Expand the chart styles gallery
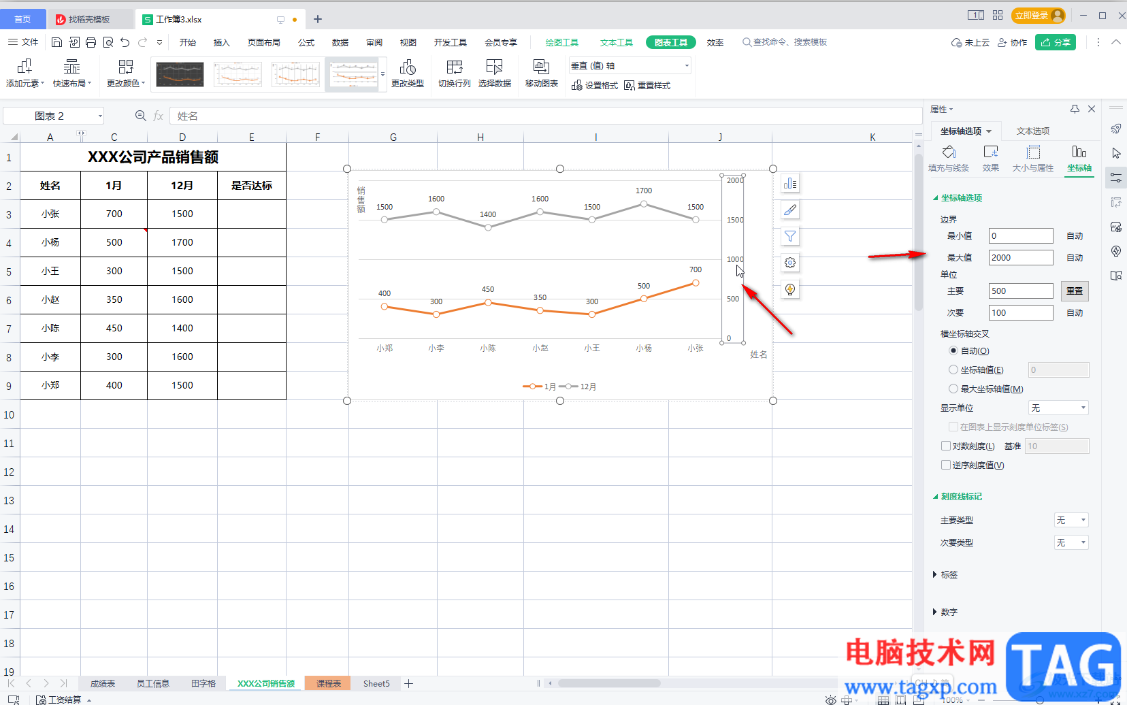The image size is (1127, 705). (x=383, y=74)
